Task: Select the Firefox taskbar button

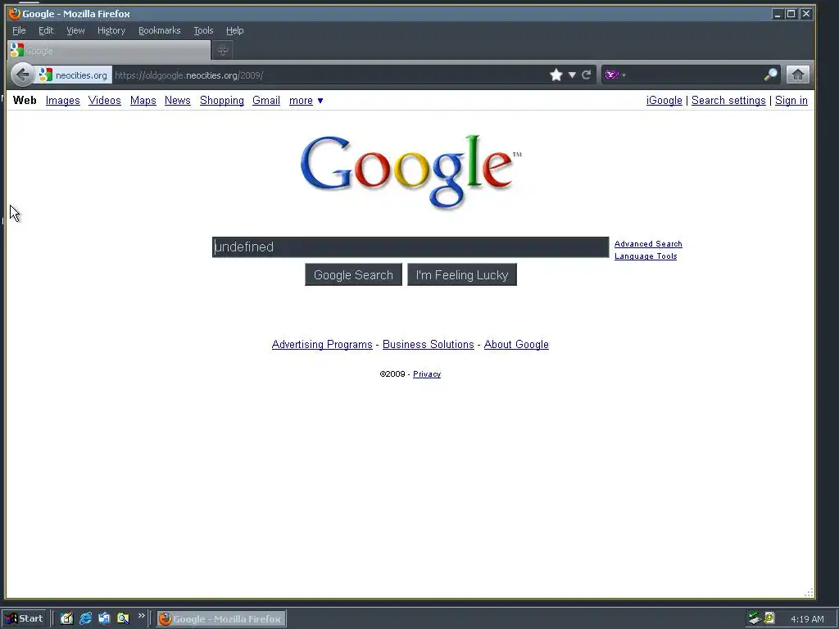Action: click(221, 619)
